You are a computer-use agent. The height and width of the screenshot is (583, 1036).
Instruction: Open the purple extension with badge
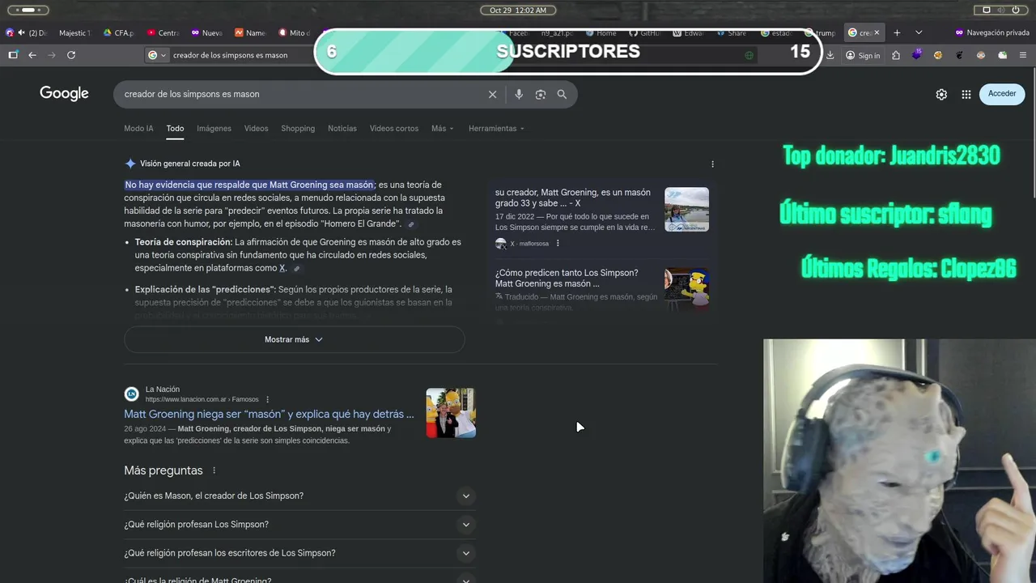click(917, 54)
